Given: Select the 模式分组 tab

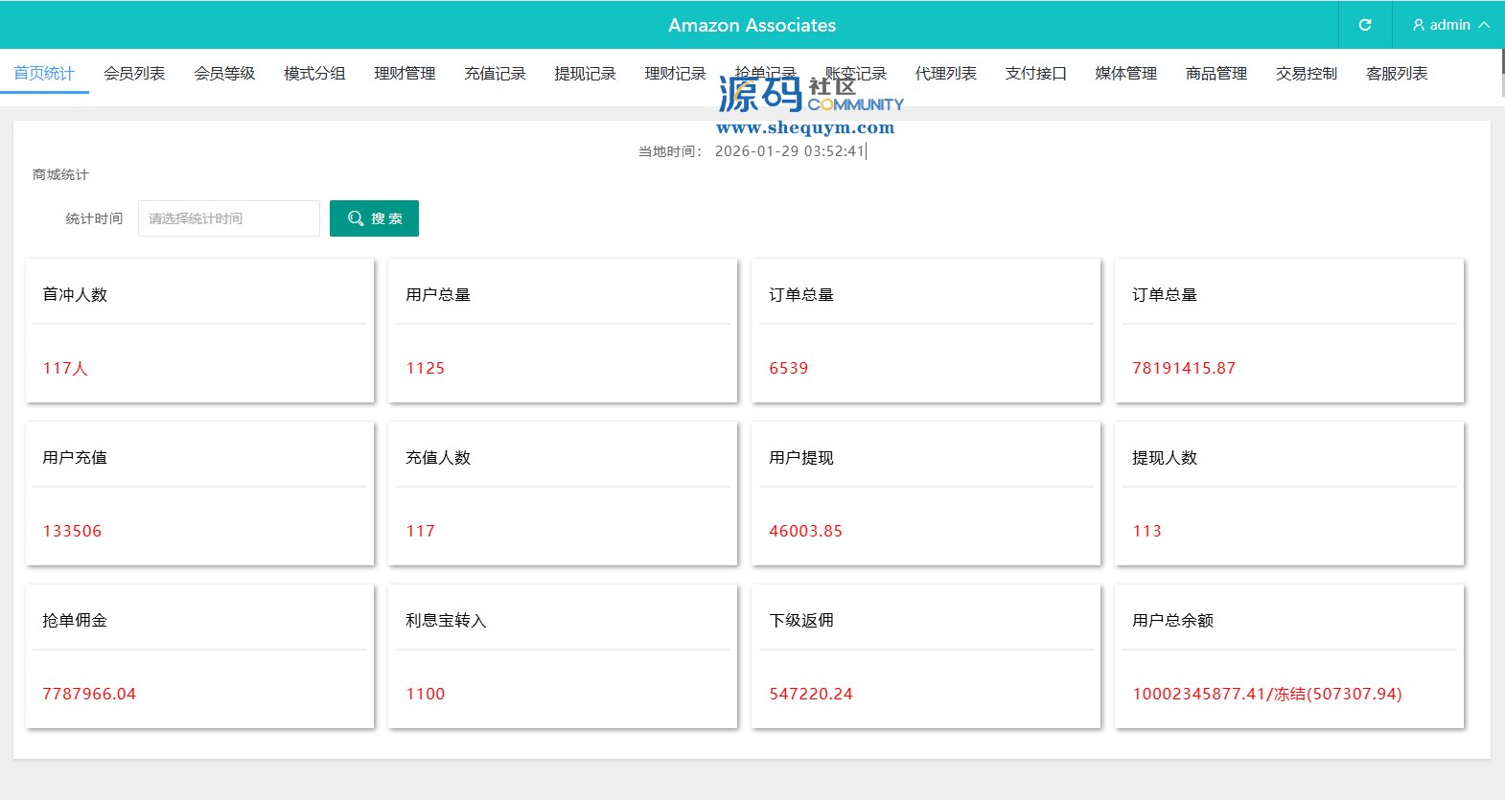Looking at the screenshot, I should click(x=314, y=74).
